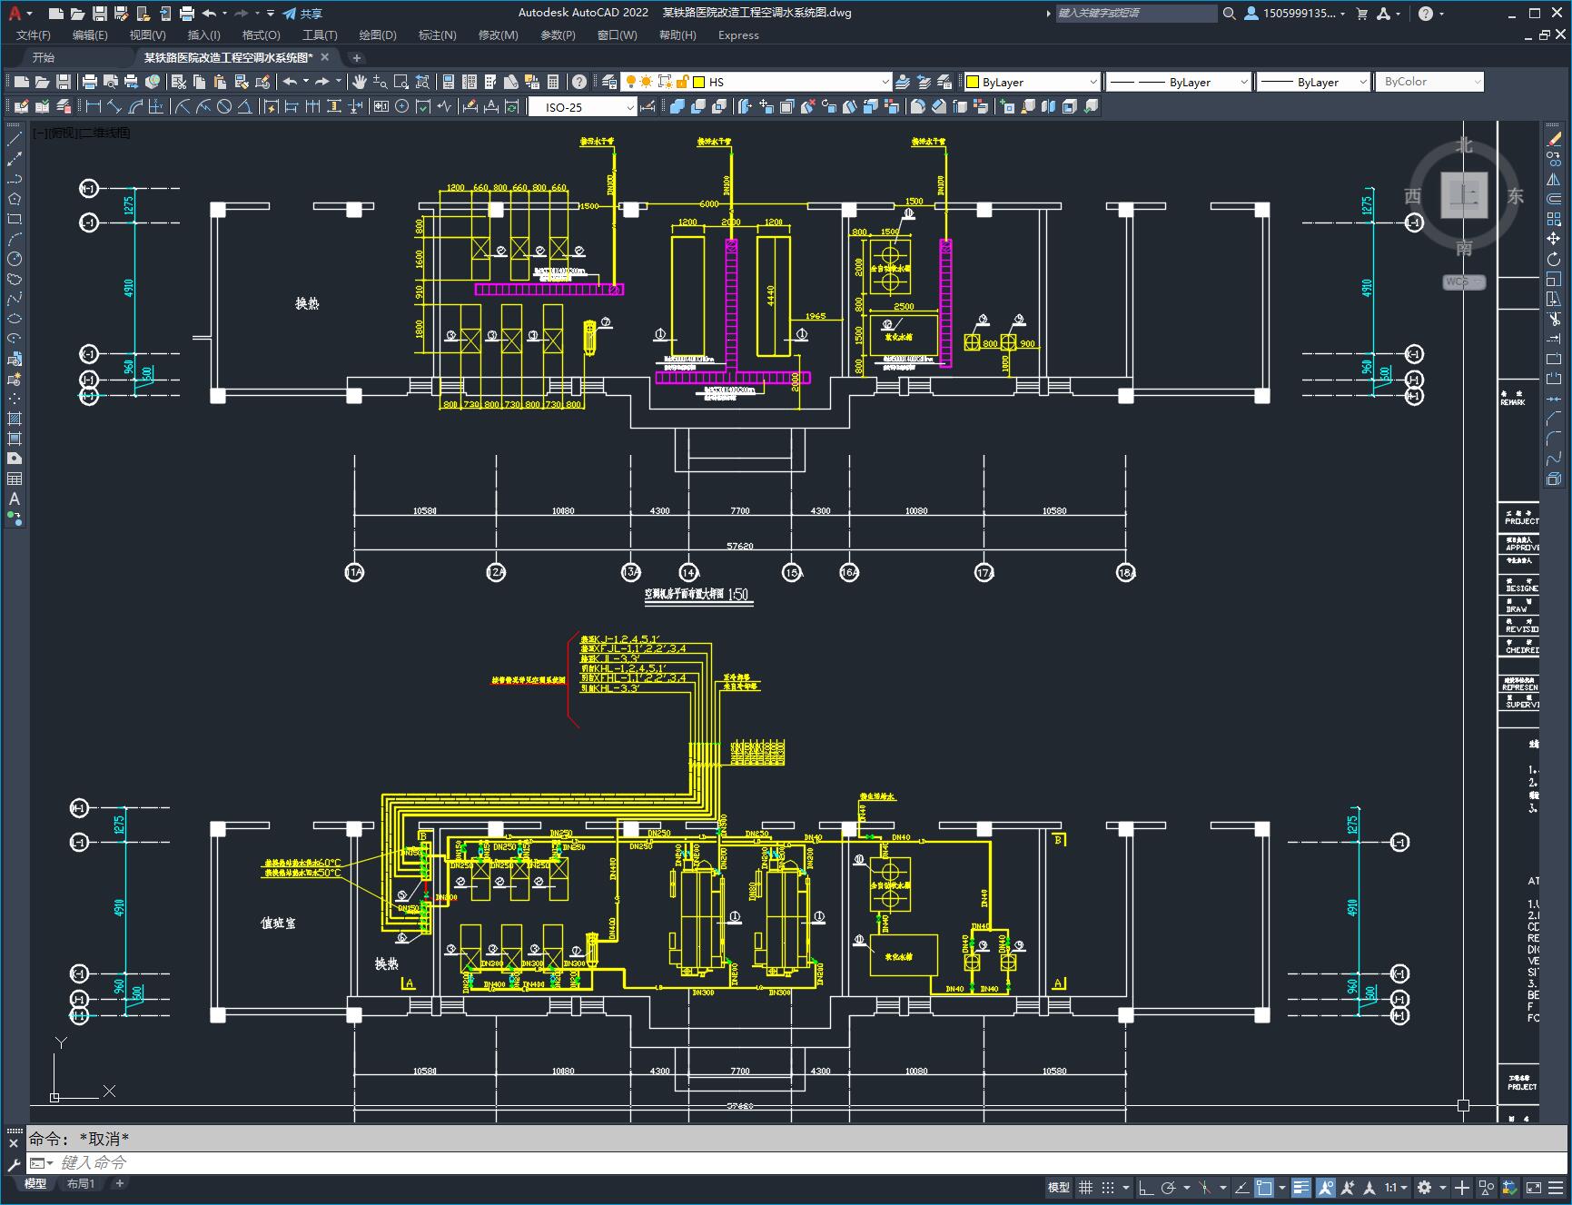Viewport: 1572px width, 1205px height.
Task: Expand the ByLayer linetype dropdown
Action: [x=1244, y=82]
